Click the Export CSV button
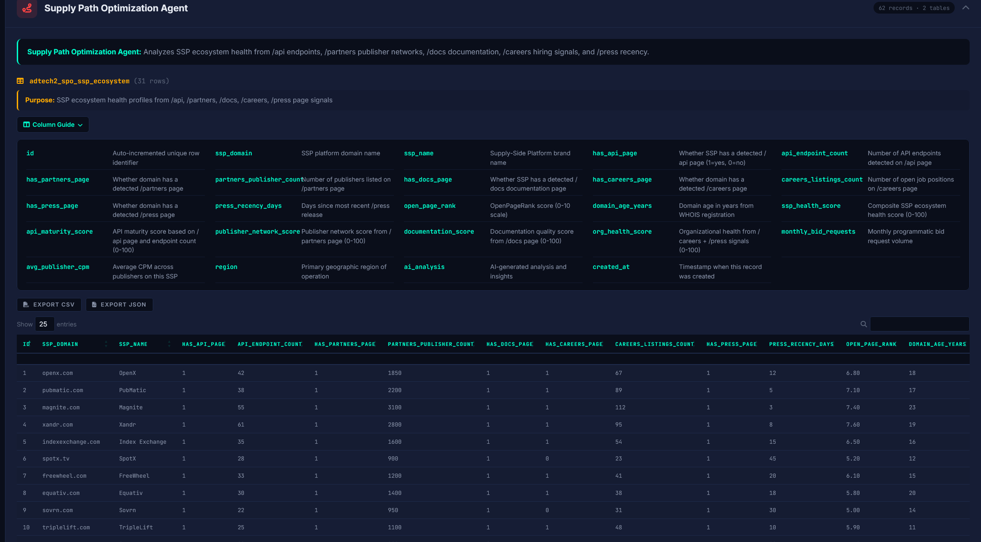Viewport: 981px width, 542px height. click(49, 305)
